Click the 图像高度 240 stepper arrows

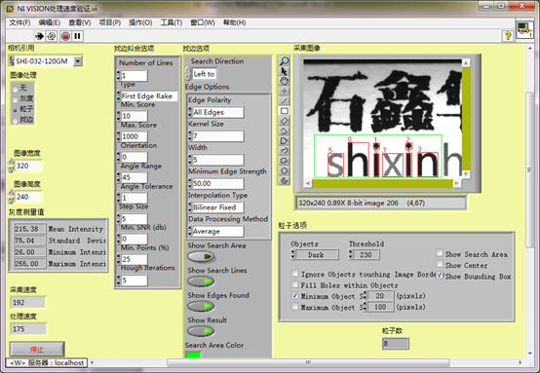pos(11,197)
